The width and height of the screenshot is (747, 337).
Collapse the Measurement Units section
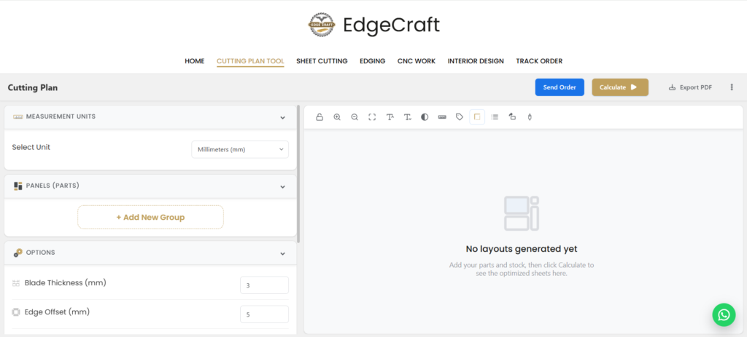click(282, 117)
